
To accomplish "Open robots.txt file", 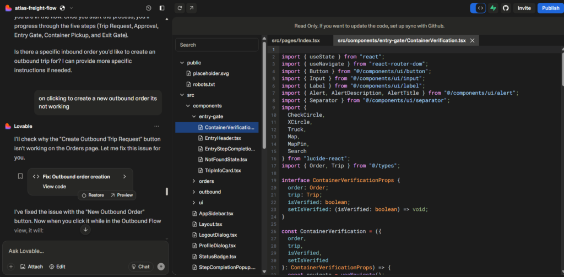I will pos(204,84).
